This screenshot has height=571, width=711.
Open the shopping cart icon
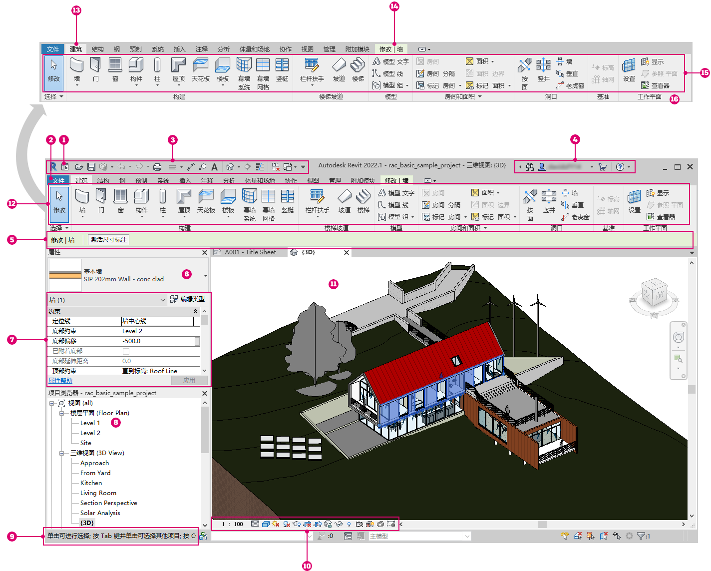tap(603, 167)
